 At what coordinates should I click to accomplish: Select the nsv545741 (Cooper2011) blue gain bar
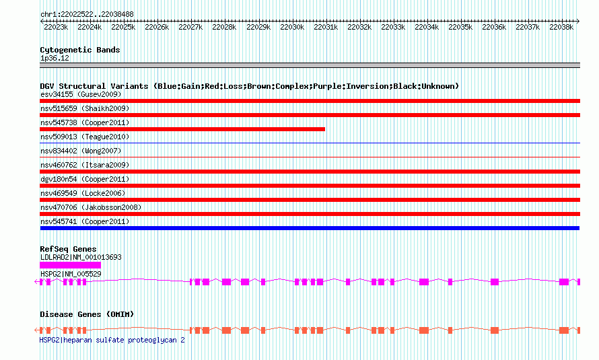click(310, 228)
